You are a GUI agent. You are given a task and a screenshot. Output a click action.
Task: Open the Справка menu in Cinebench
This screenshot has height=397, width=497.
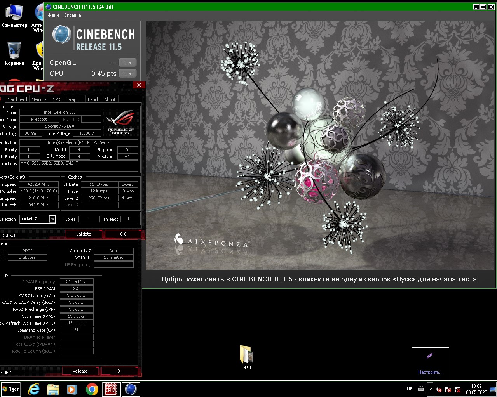(73, 15)
